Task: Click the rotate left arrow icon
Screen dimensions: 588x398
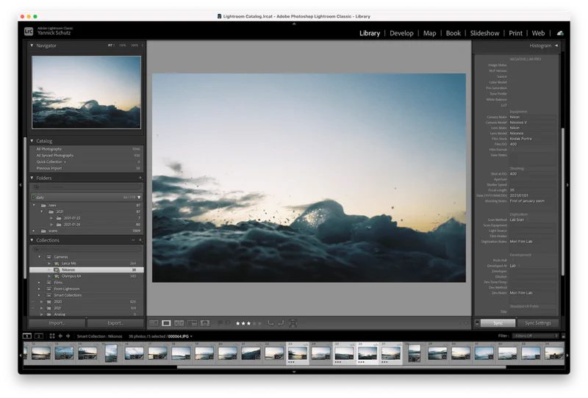Action: [270, 323]
